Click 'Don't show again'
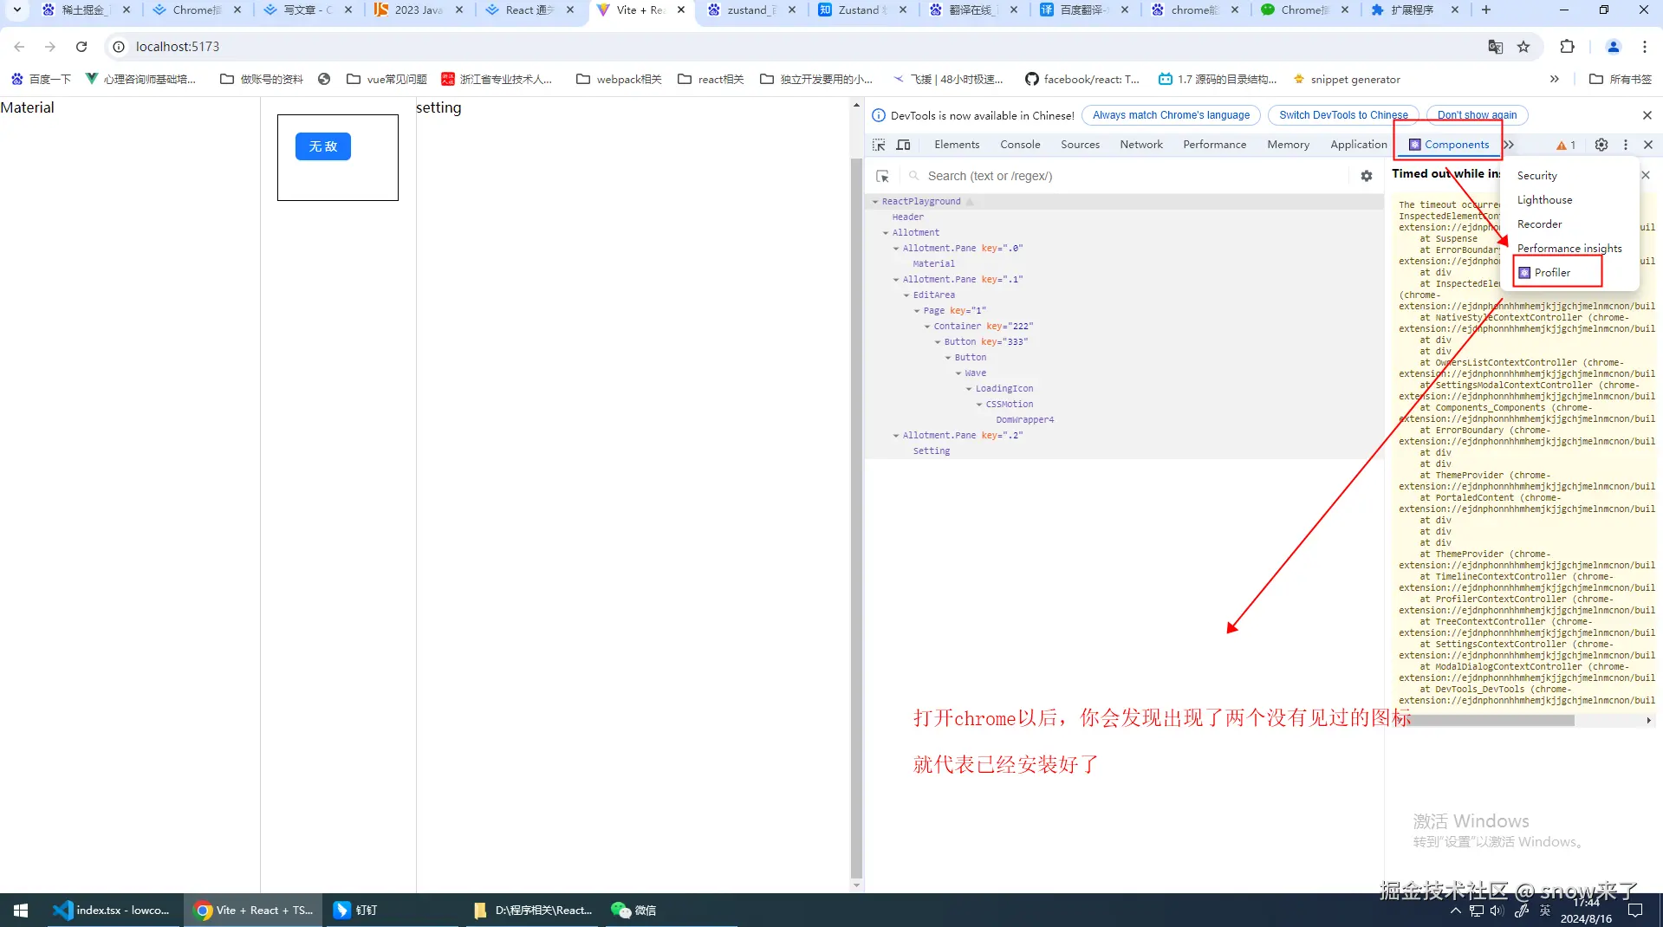This screenshot has height=927, width=1663. point(1477,115)
